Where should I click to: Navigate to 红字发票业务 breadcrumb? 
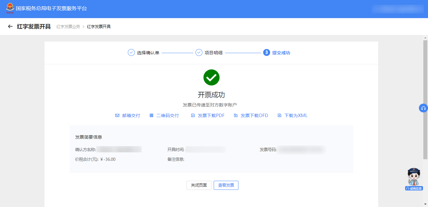[68, 27]
